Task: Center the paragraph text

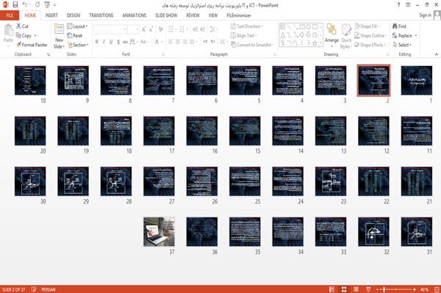Action: 177,42
